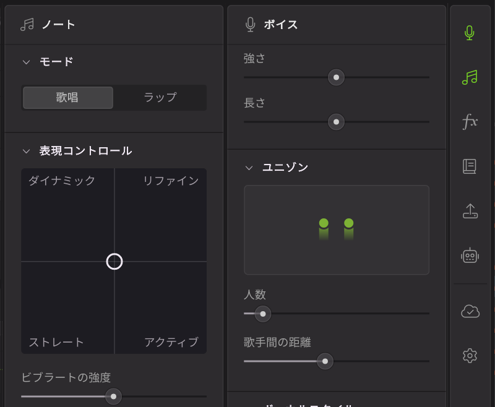Open the fx effects panel
This screenshot has width=495, height=407.
[470, 121]
